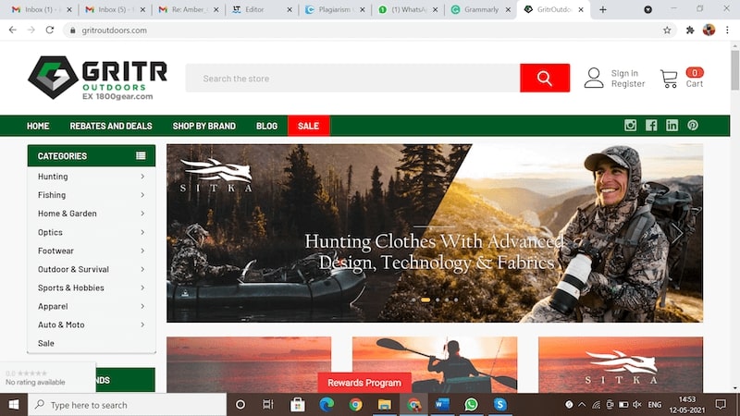The height and width of the screenshot is (416, 740).
Task: Click the user account silhouette icon
Action: coord(594,78)
